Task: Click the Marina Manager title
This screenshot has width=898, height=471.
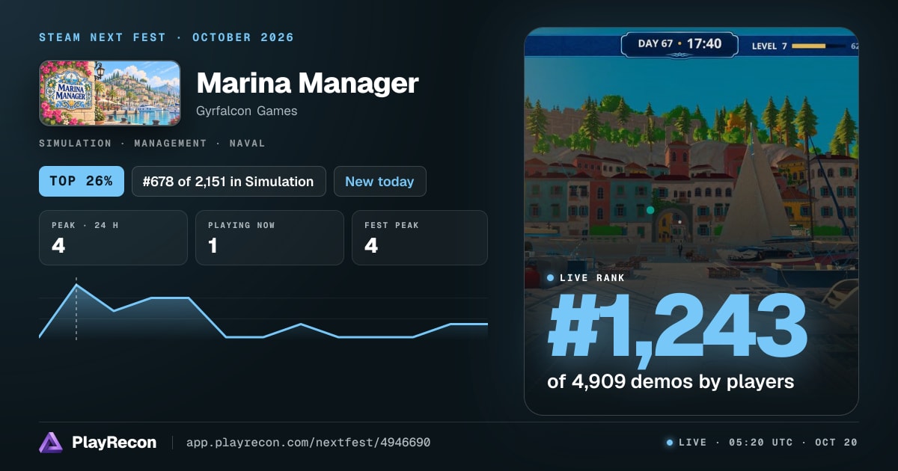Action: pos(307,82)
